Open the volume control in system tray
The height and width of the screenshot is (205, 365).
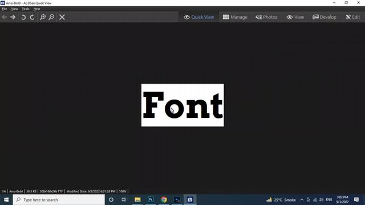coord(321,200)
